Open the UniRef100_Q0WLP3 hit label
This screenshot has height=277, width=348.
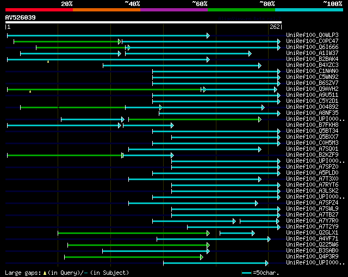point(312,35)
